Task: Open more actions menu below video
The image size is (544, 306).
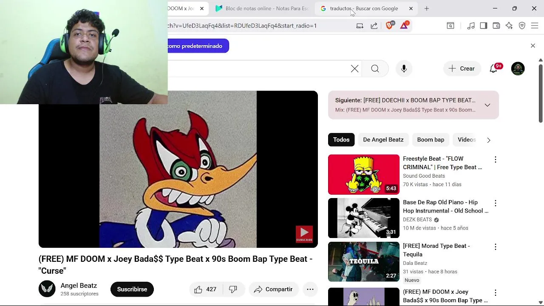Action: click(310, 289)
